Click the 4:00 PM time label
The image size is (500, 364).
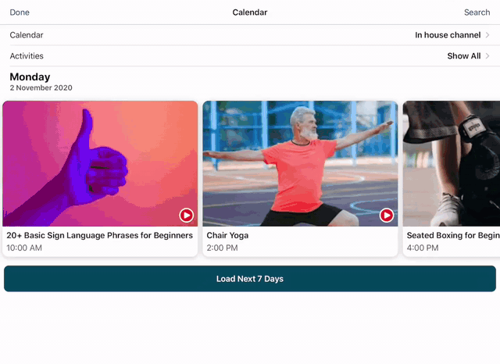pyautogui.click(x=423, y=248)
